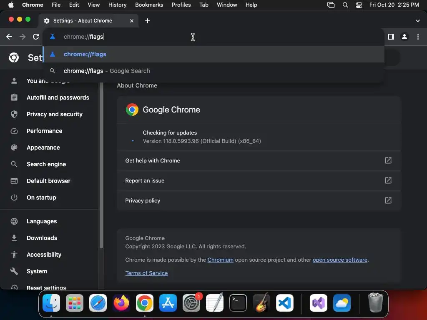Go to Accessibility settings

pyautogui.click(x=44, y=255)
